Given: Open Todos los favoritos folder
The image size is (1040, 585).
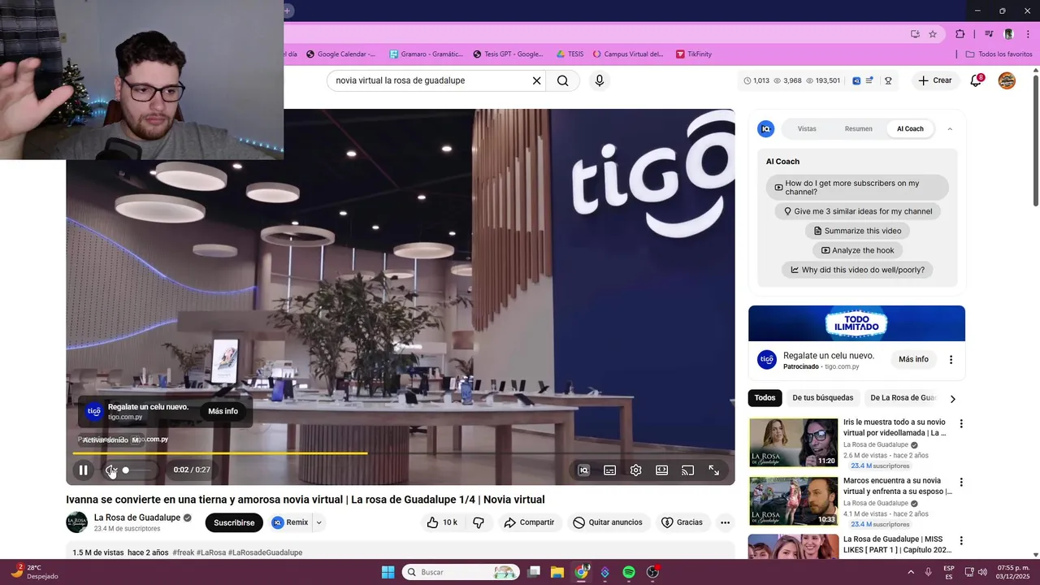Looking at the screenshot, I should click(999, 54).
